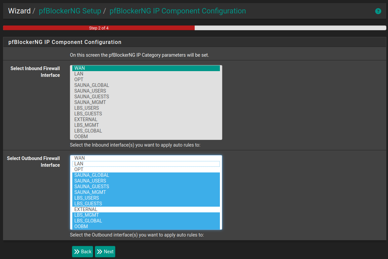Choose SAUNA_MGMT in Outbound interface list
The image size is (388, 259).
pos(146,192)
